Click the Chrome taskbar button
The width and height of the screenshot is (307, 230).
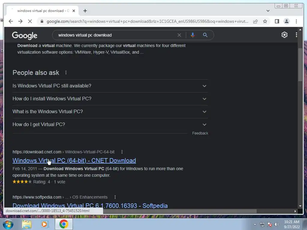64,224
